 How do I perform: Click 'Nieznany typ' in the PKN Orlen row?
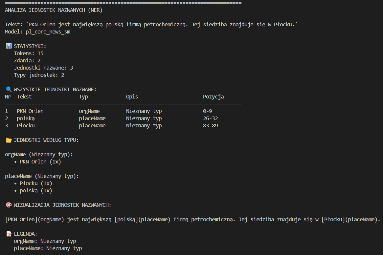click(144, 111)
